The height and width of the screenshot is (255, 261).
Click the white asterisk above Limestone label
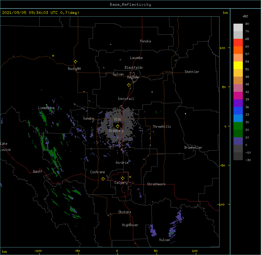pyautogui.click(x=46, y=105)
